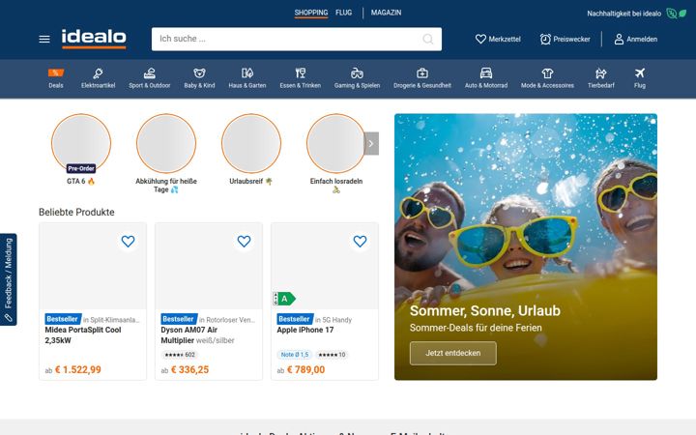Click the sustainability leaf icon

click(x=677, y=14)
